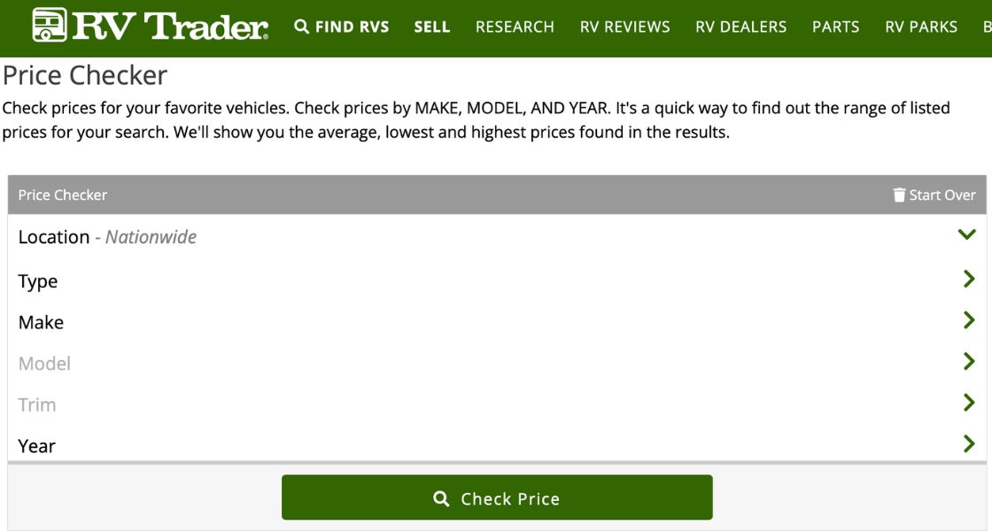This screenshot has height=531, width=992.
Task: Collapse the Location section chevron
Action: pos(966,235)
